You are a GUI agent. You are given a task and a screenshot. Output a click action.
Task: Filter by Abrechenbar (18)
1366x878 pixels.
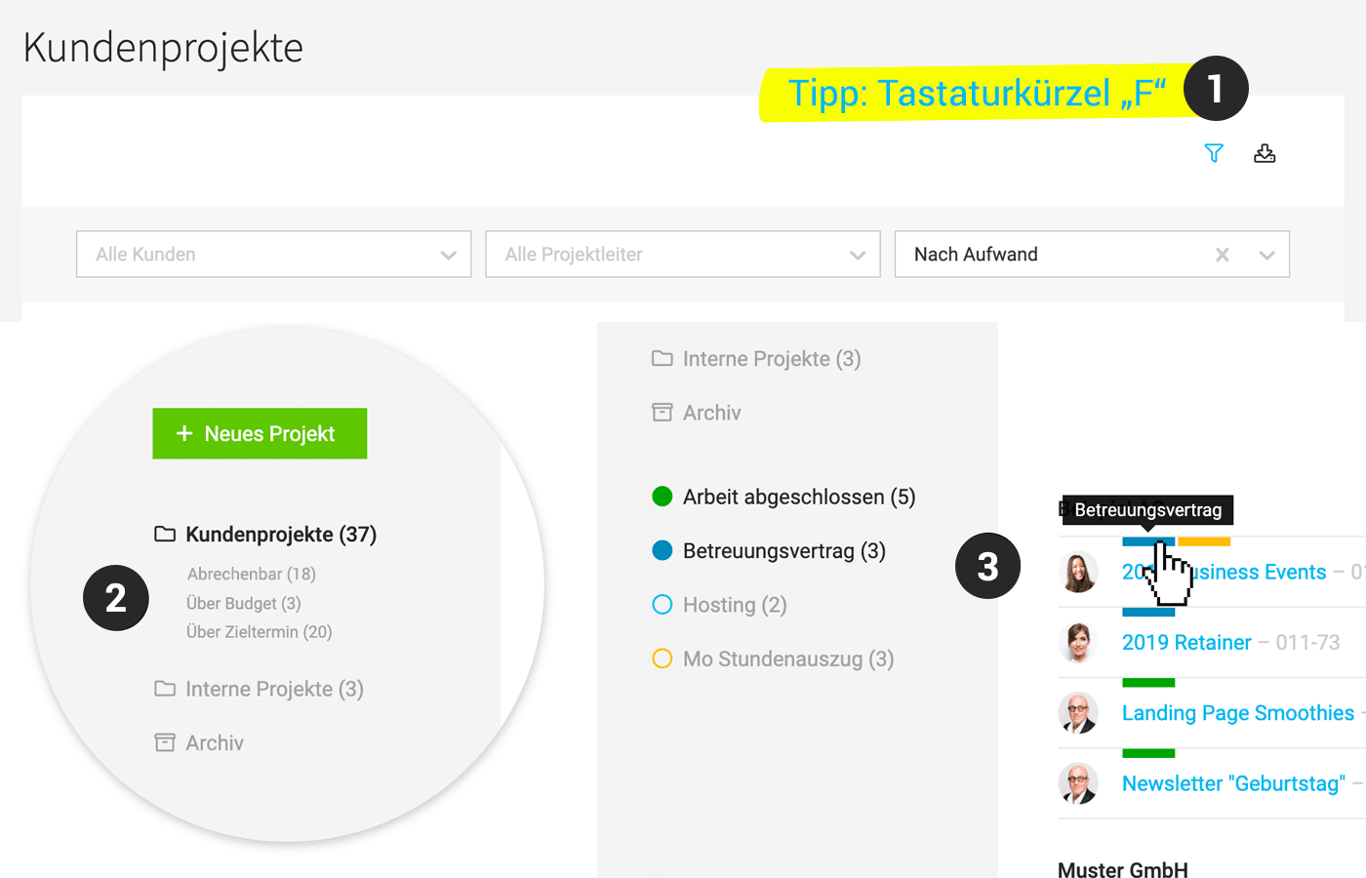click(251, 574)
